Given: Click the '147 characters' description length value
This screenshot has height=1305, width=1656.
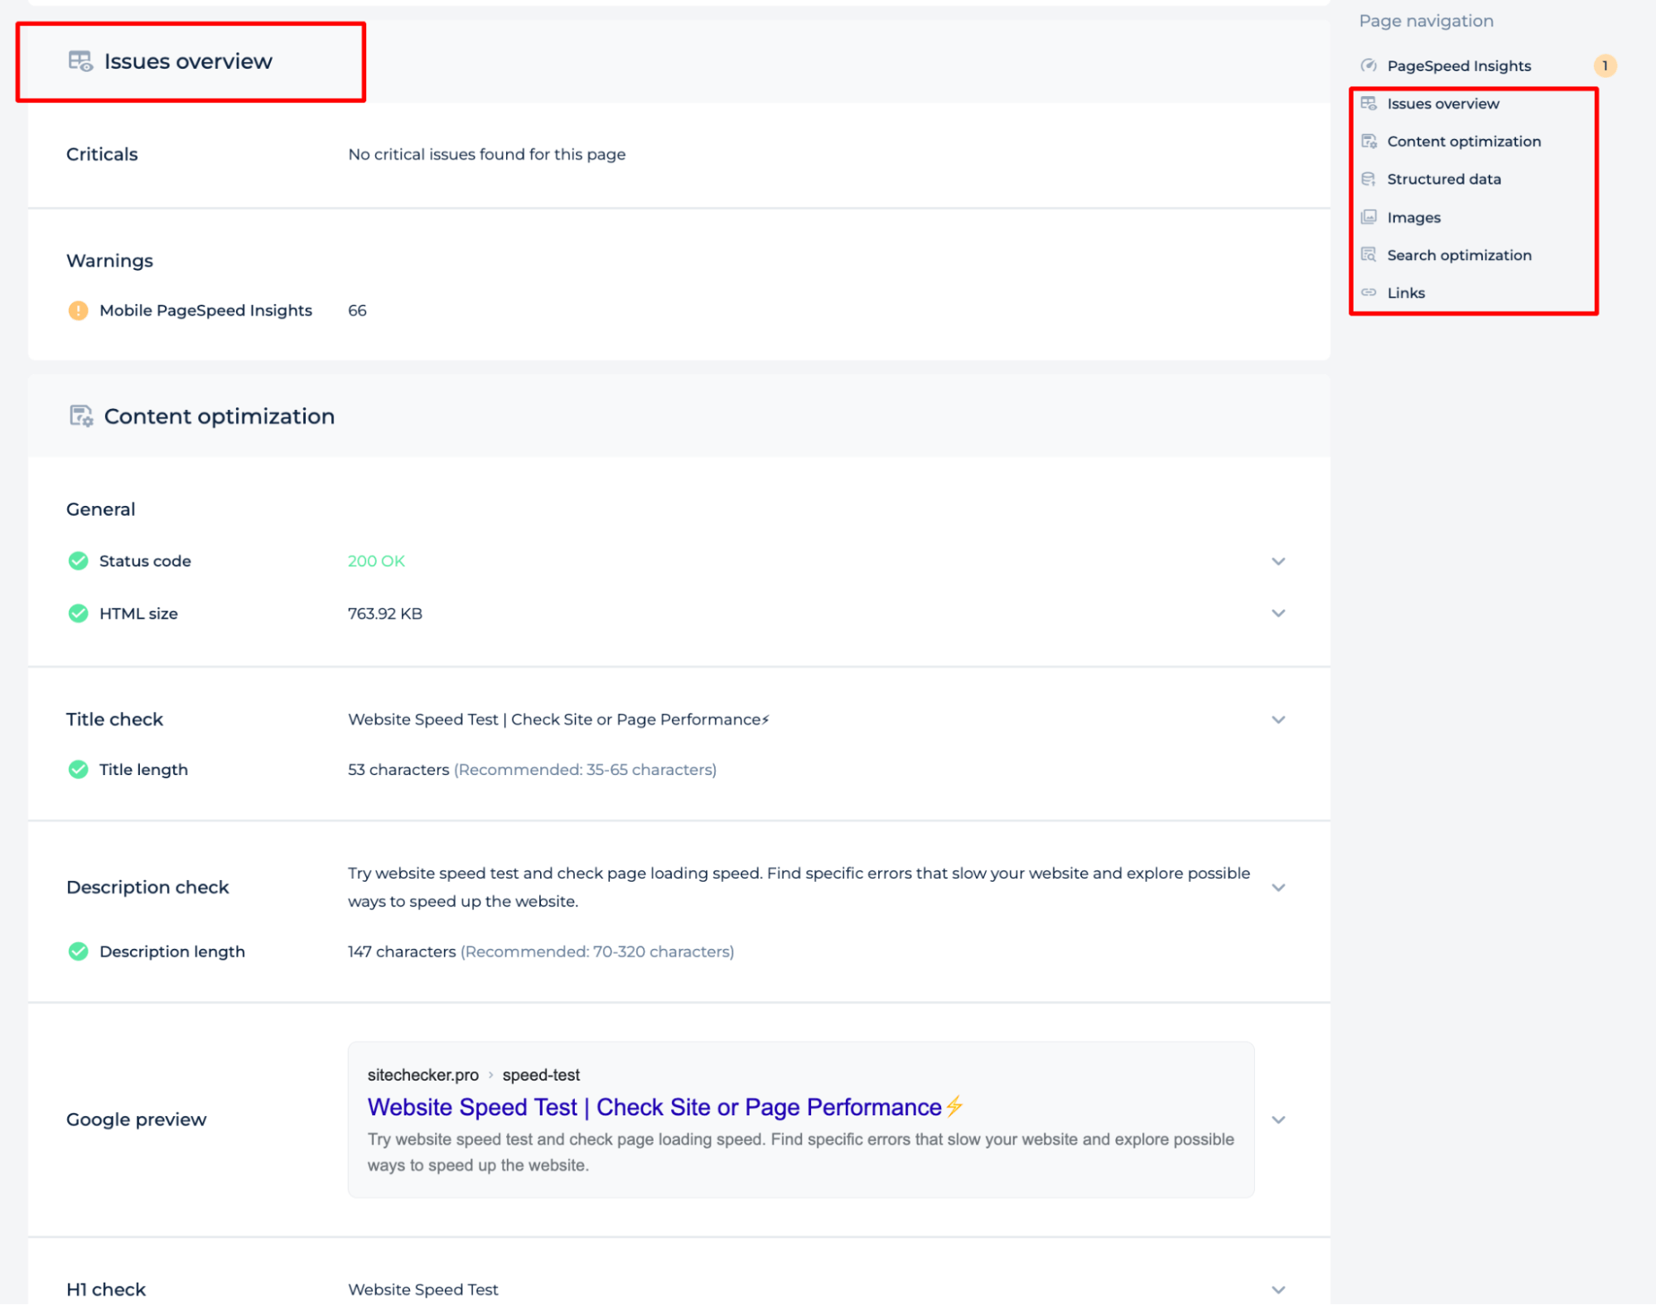Looking at the screenshot, I should pos(402,952).
